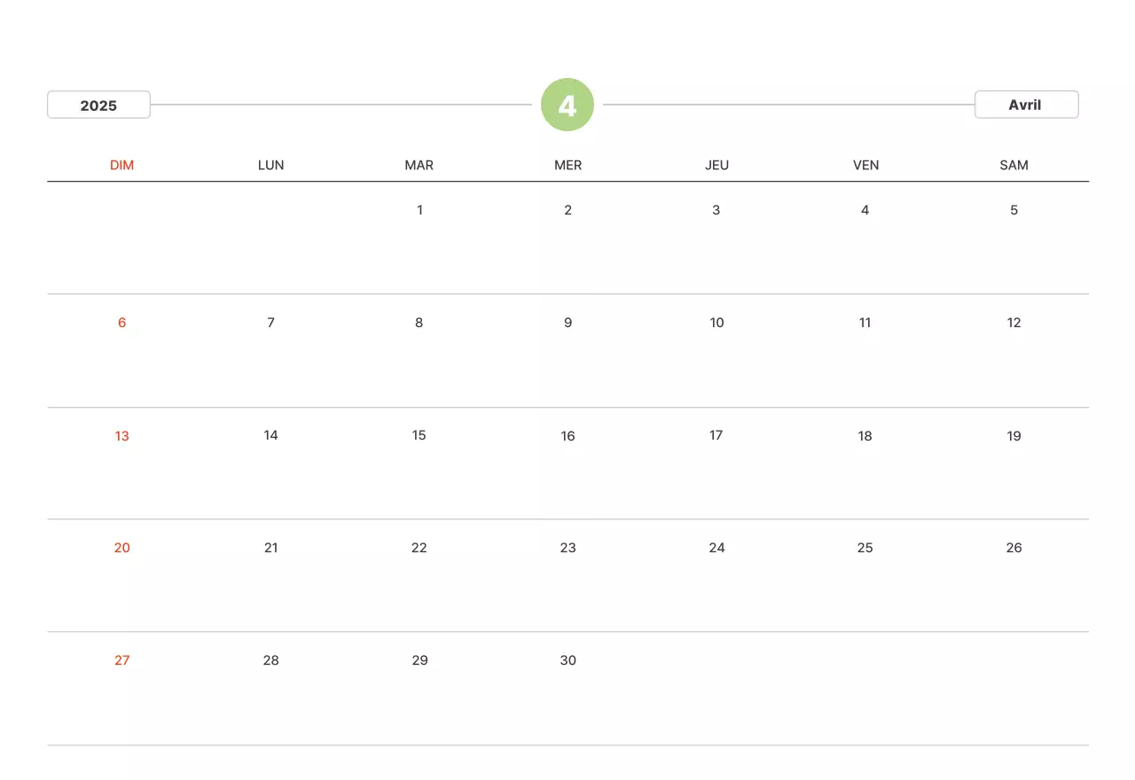Viewport: 1135px width, 780px height.
Task: Pick date 9 on the calendar
Action: (x=568, y=323)
